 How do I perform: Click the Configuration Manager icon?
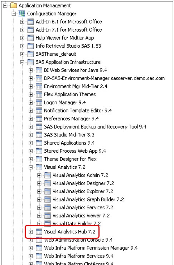pyautogui.click(x=22, y=14)
